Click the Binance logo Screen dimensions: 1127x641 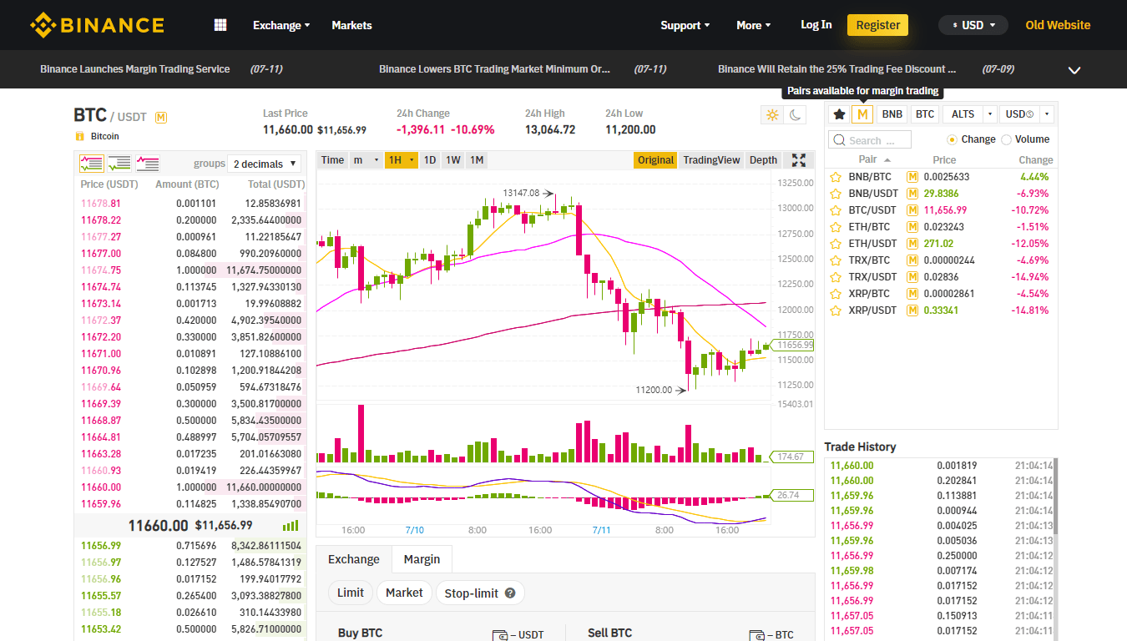pyautogui.click(x=97, y=25)
